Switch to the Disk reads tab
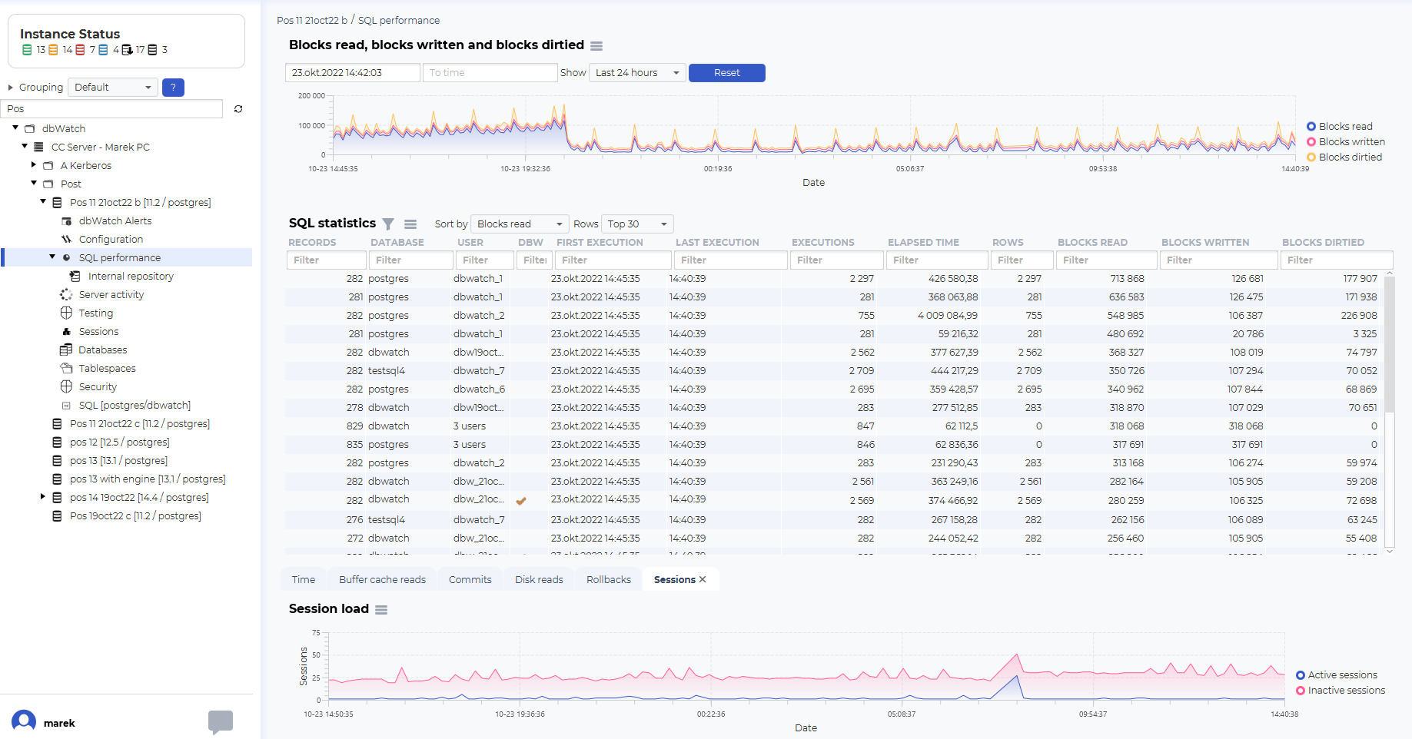 (539, 580)
